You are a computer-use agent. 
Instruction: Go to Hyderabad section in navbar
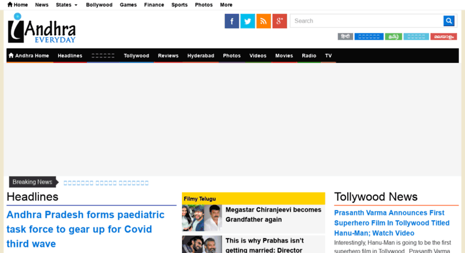click(200, 56)
